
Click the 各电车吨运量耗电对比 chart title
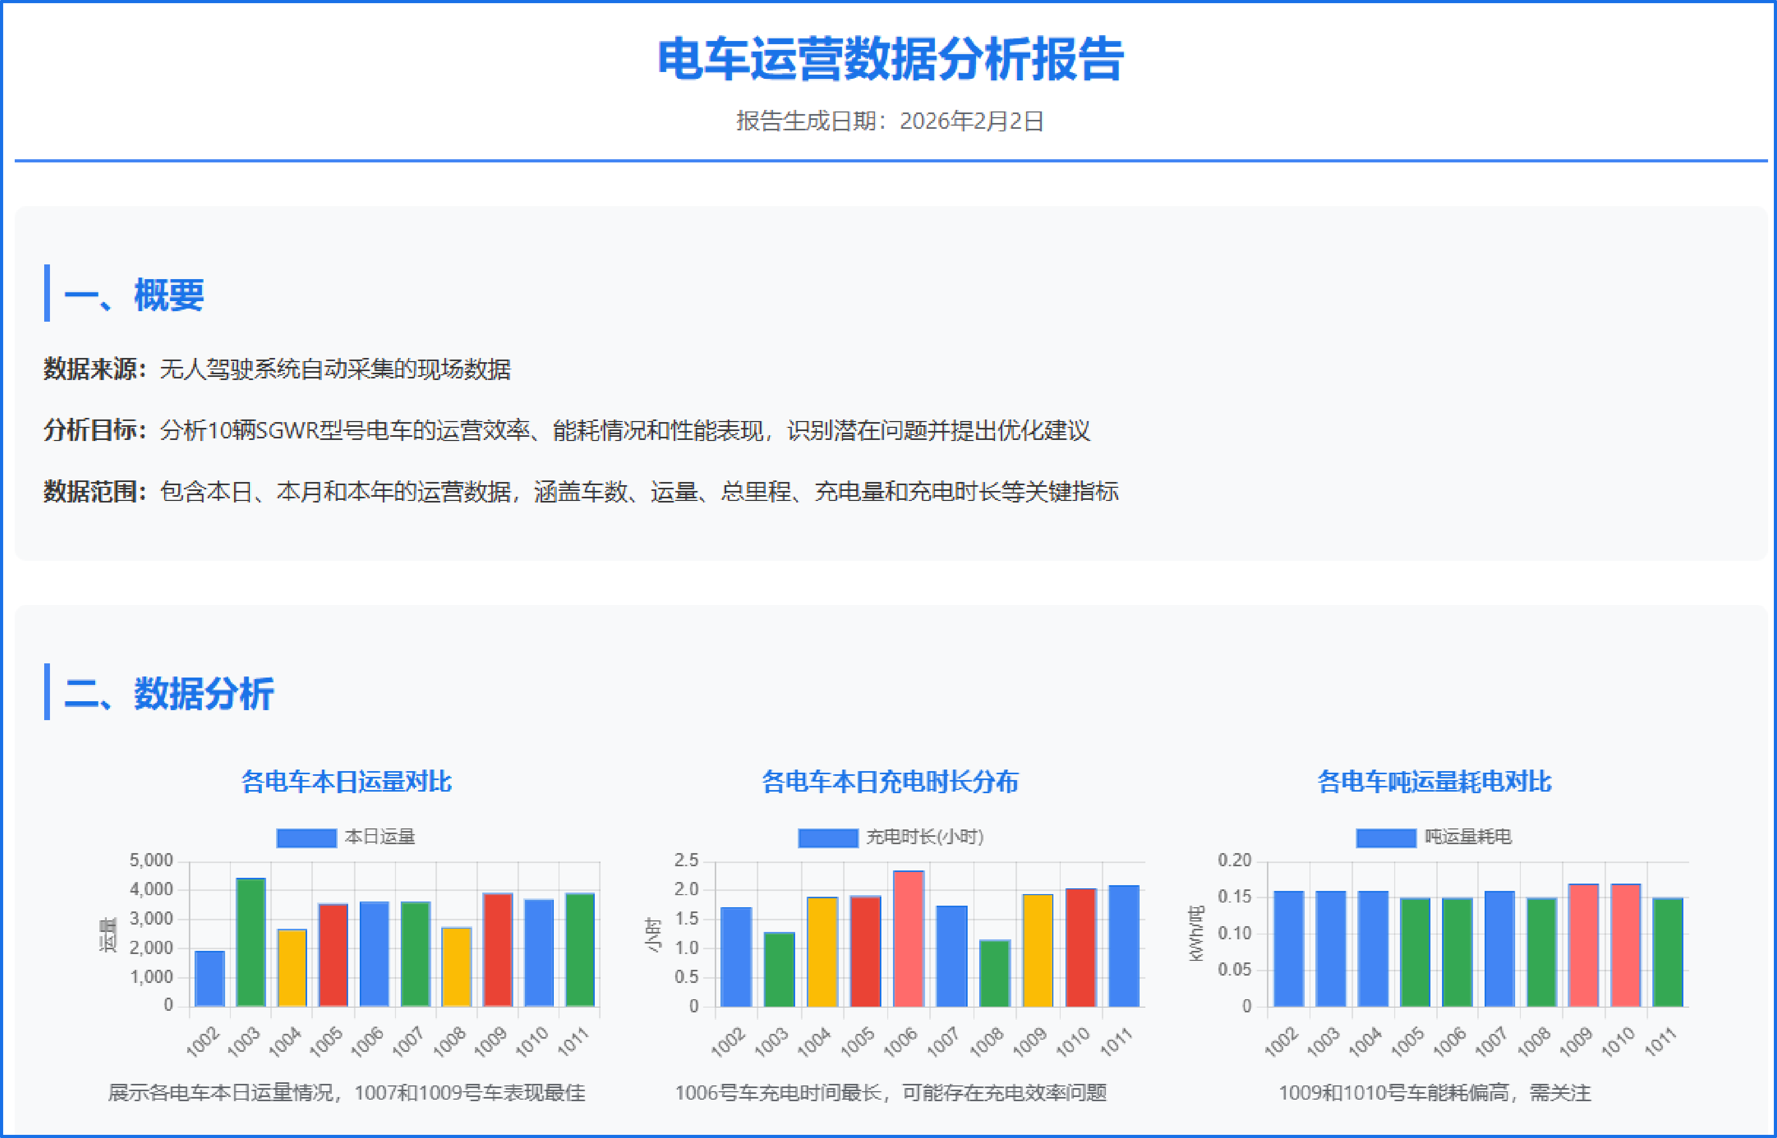(x=1434, y=781)
